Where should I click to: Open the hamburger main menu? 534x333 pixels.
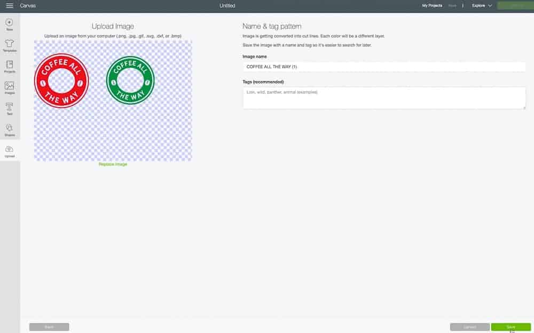[x=10, y=6]
